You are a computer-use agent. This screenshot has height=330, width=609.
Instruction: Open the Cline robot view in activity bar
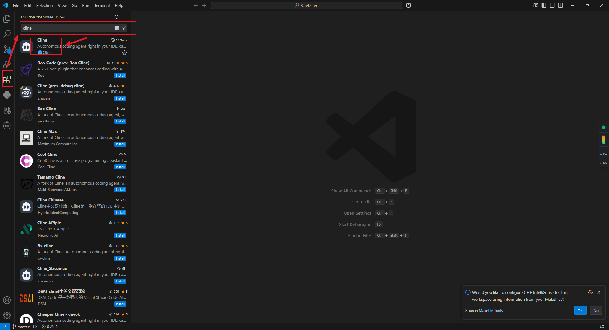7,125
